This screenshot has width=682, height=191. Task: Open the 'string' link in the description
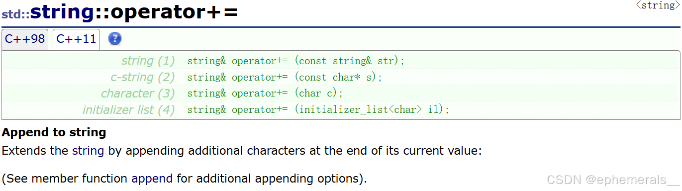(88, 151)
